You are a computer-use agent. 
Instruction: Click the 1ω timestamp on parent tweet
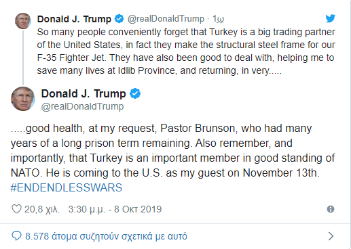click(x=218, y=19)
